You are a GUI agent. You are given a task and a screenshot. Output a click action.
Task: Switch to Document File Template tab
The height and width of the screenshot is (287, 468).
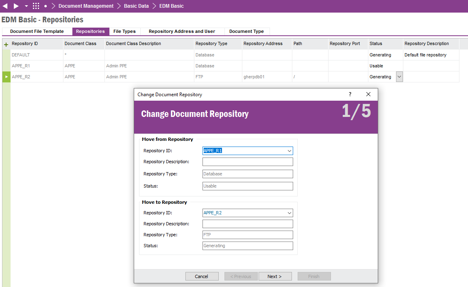coord(37,31)
